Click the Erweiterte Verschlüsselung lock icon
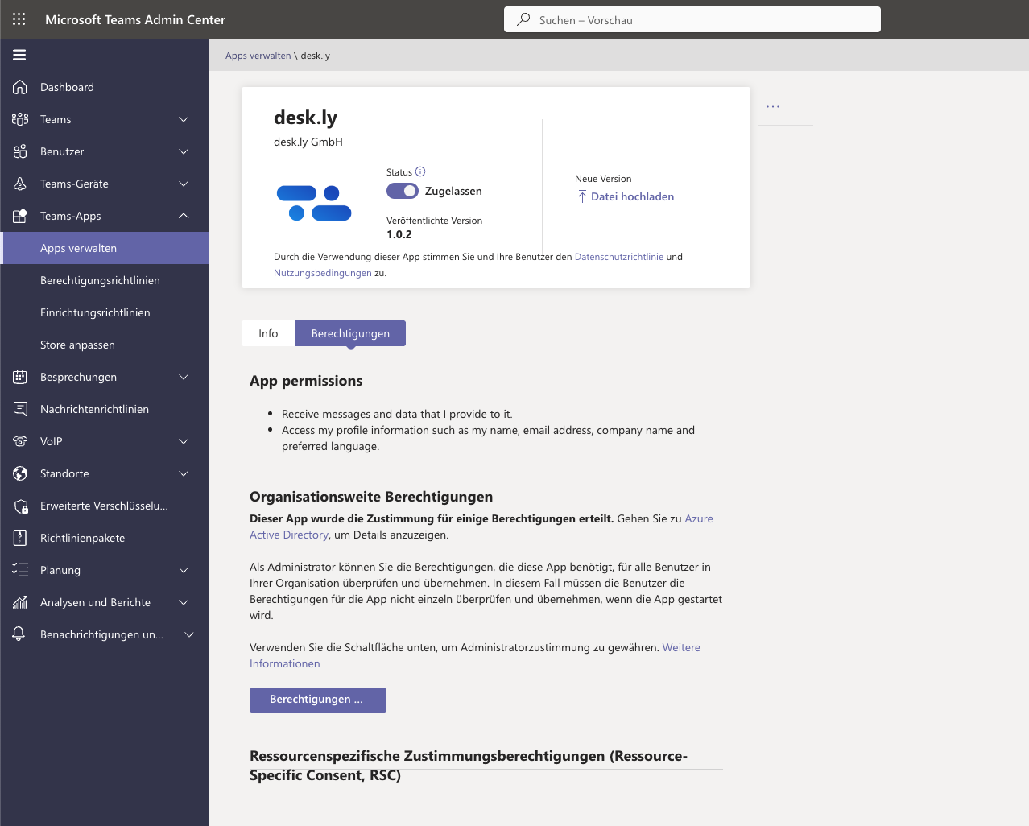The image size is (1029, 826). [20, 506]
